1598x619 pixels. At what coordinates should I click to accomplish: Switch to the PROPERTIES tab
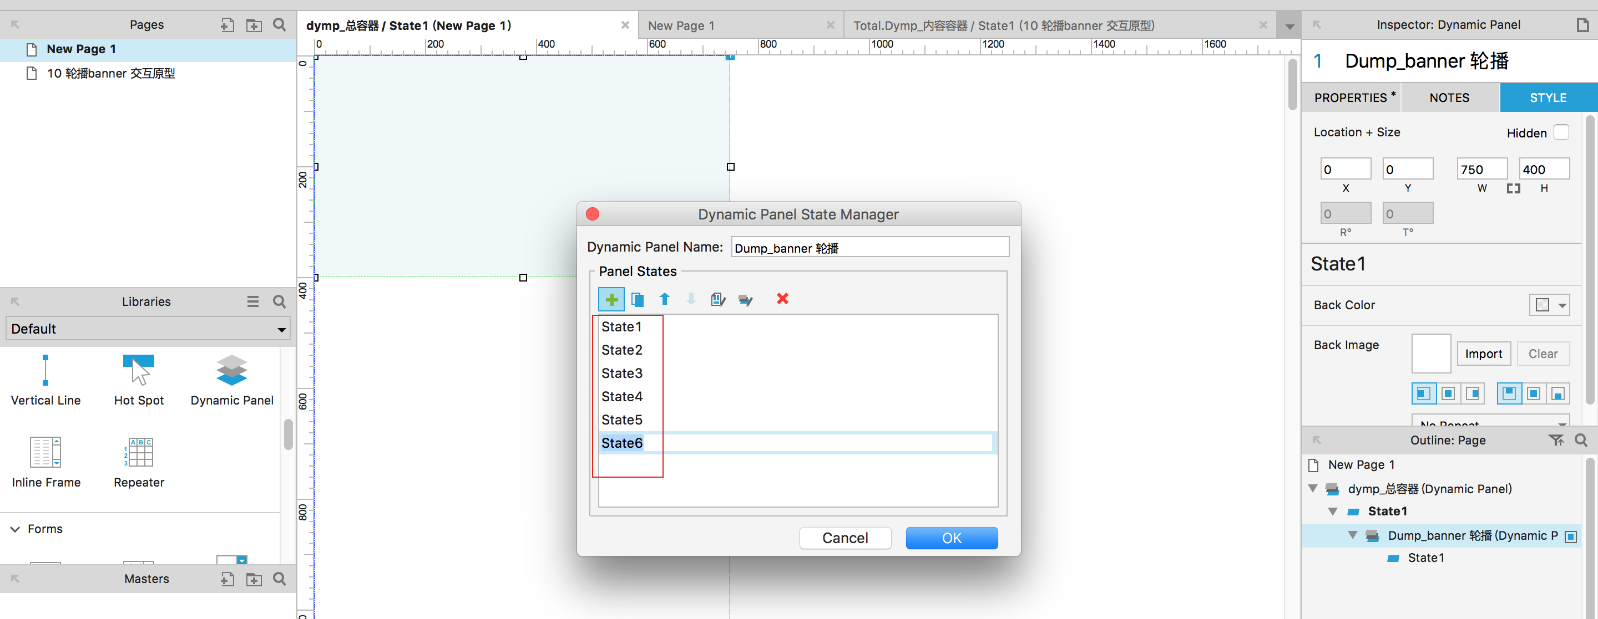pyautogui.click(x=1351, y=98)
